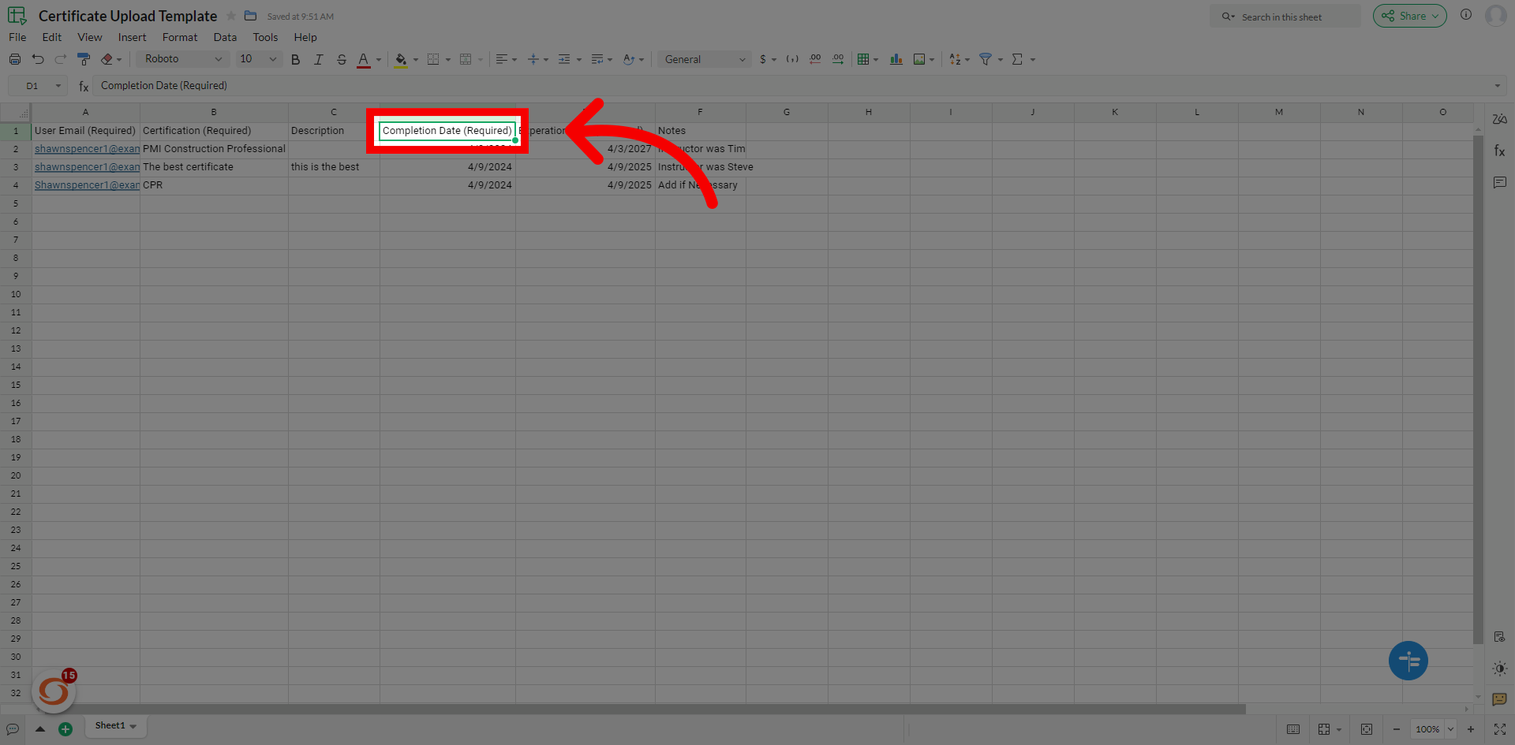Click the vertical scrollbar
Screen dimensions: 1515x745
[x=1478, y=390]
